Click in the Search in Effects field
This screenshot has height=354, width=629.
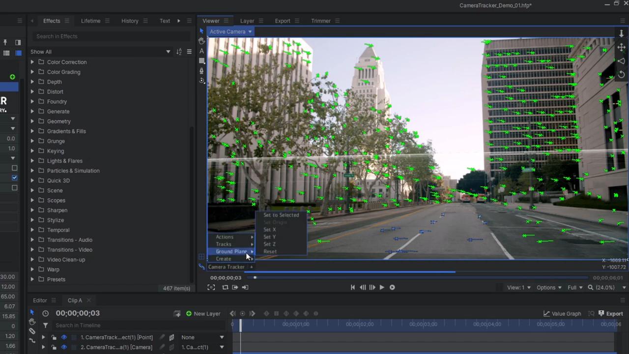click(111, 36)
